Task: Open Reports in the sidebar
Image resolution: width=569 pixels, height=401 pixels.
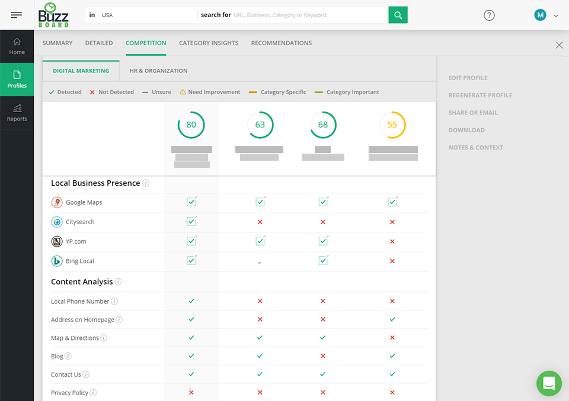Action: [x=17, y=113]
